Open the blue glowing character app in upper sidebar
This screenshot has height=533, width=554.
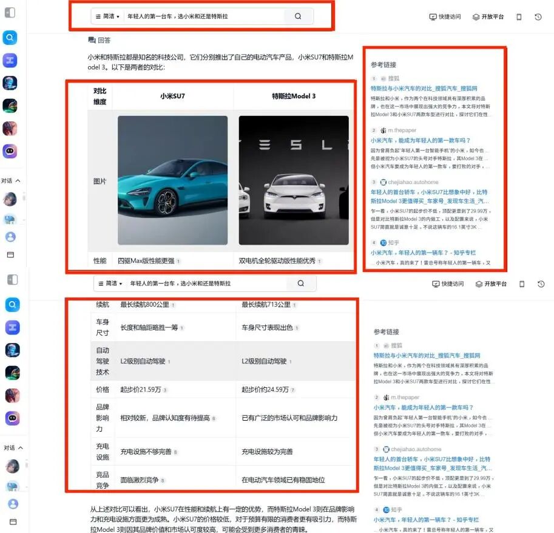10,83
